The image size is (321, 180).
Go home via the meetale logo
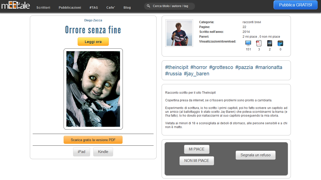16,5
